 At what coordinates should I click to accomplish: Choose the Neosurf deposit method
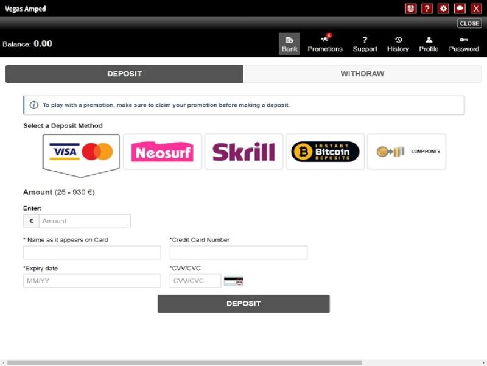163,152
